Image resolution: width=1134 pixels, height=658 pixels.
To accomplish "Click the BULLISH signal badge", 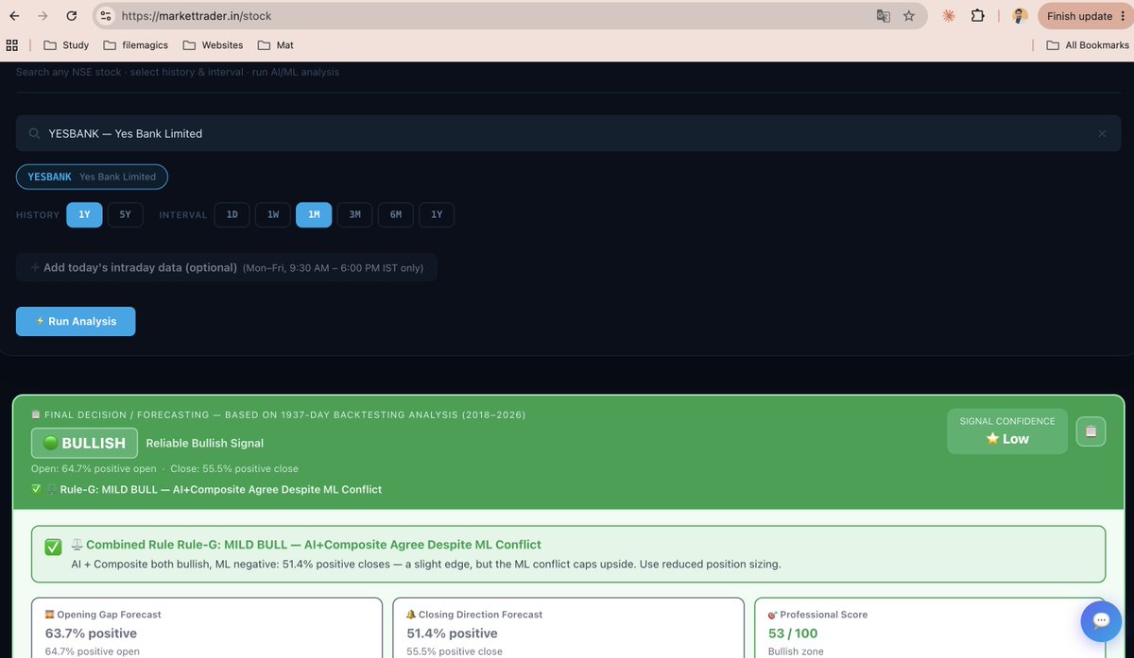I will coord(84,443).
